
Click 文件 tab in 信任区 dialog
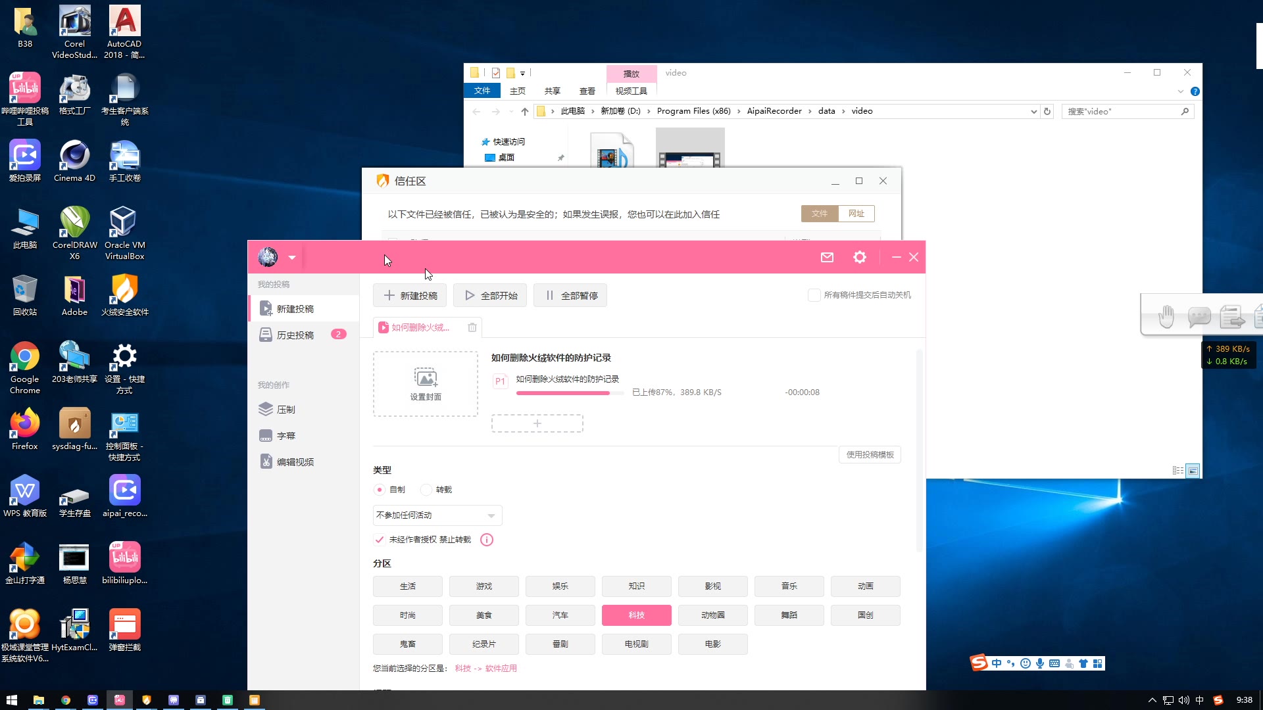click(x=819, y=213)
